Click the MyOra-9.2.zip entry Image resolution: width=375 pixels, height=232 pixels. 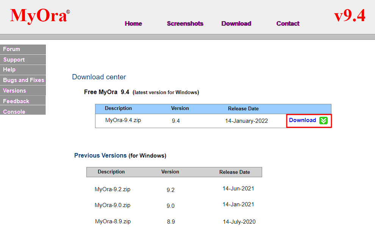pos(112,189)
